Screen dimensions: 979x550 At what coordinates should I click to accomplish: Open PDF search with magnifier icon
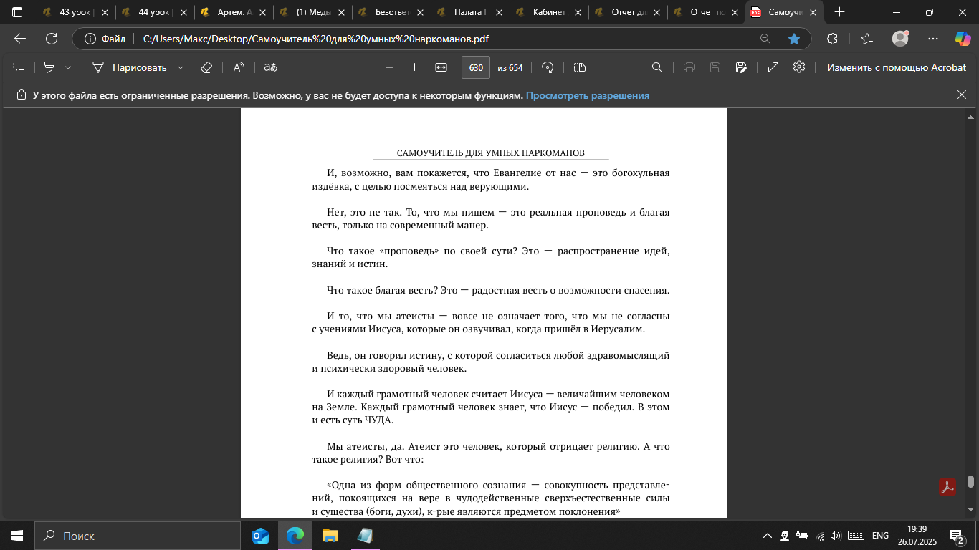(656, 67)
